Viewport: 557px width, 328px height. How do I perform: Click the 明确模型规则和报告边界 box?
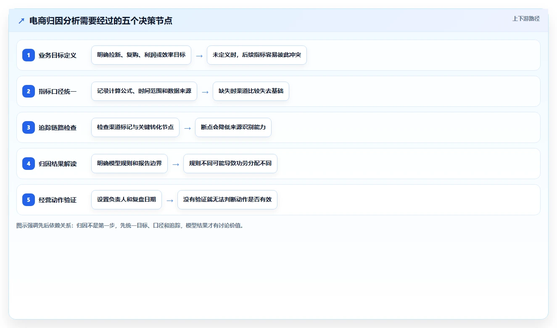(129, 164)
